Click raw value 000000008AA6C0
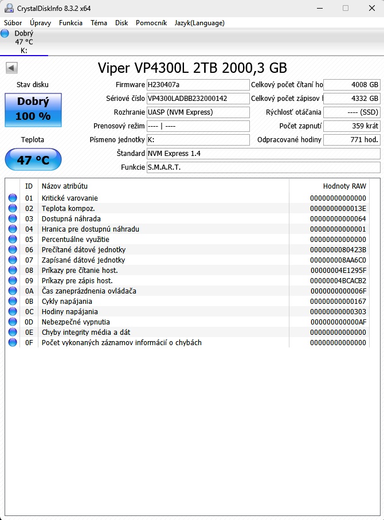 [338, 260]
